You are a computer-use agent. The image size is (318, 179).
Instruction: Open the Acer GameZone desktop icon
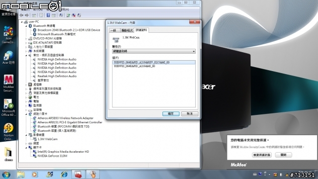click(x=8, y=35)
